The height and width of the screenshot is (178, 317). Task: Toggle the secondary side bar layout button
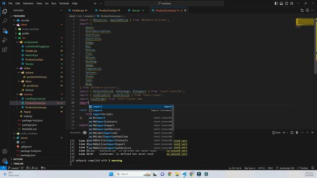pos(286,3)
